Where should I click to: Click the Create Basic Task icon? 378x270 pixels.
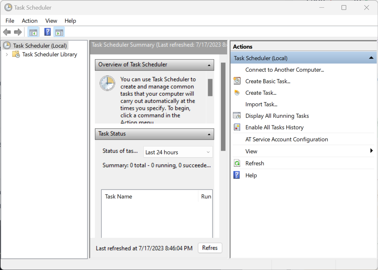pos(237,81)
